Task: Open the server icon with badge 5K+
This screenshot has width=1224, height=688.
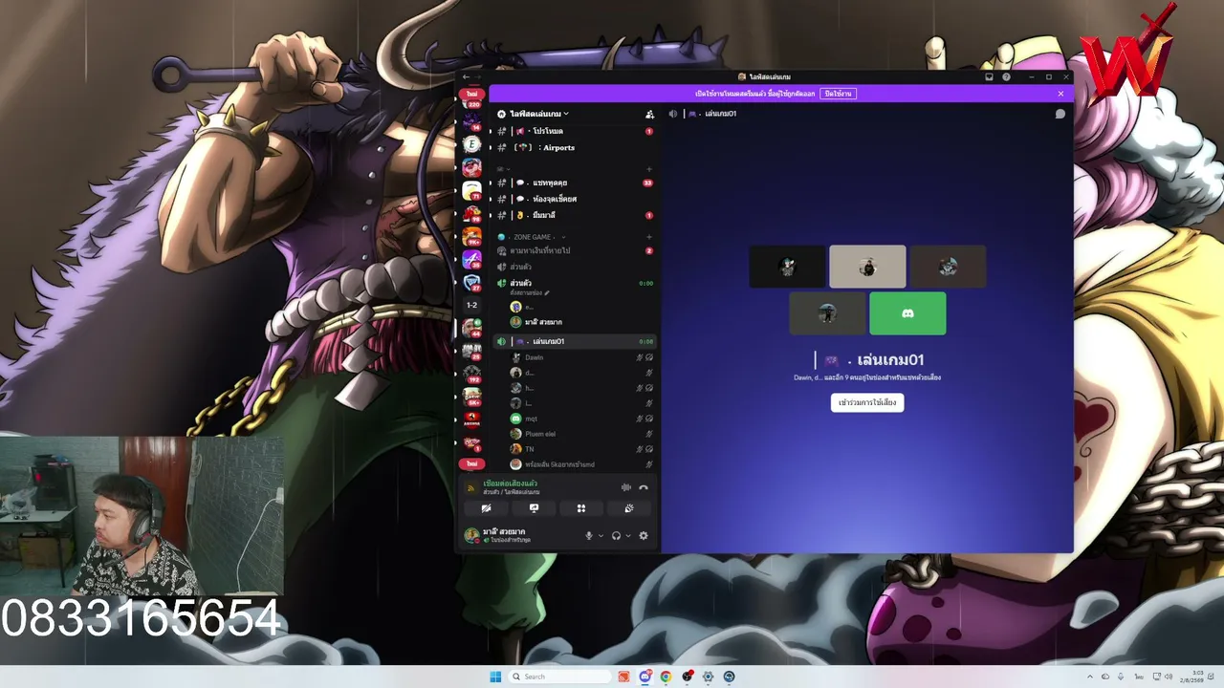Action: pos(471,397)
